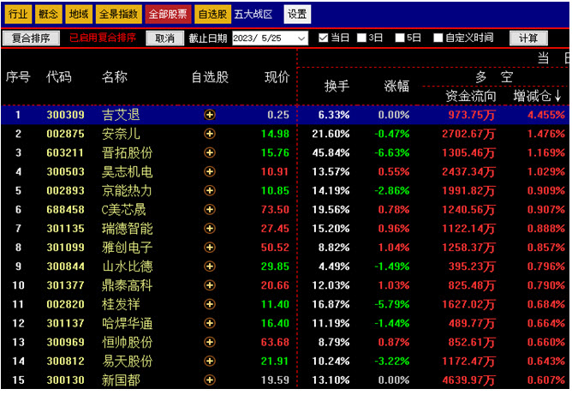Uncheck the 当日 checkbox
Viewport: 572px width, 395px height.
coord(323,38)
